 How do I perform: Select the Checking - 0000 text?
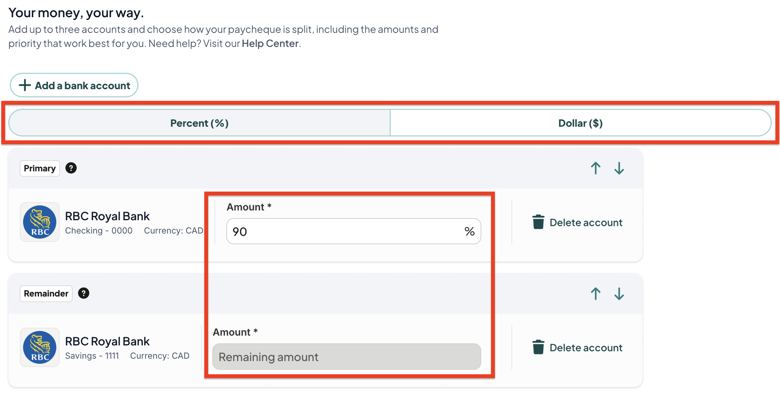click(x=99, y=231)
